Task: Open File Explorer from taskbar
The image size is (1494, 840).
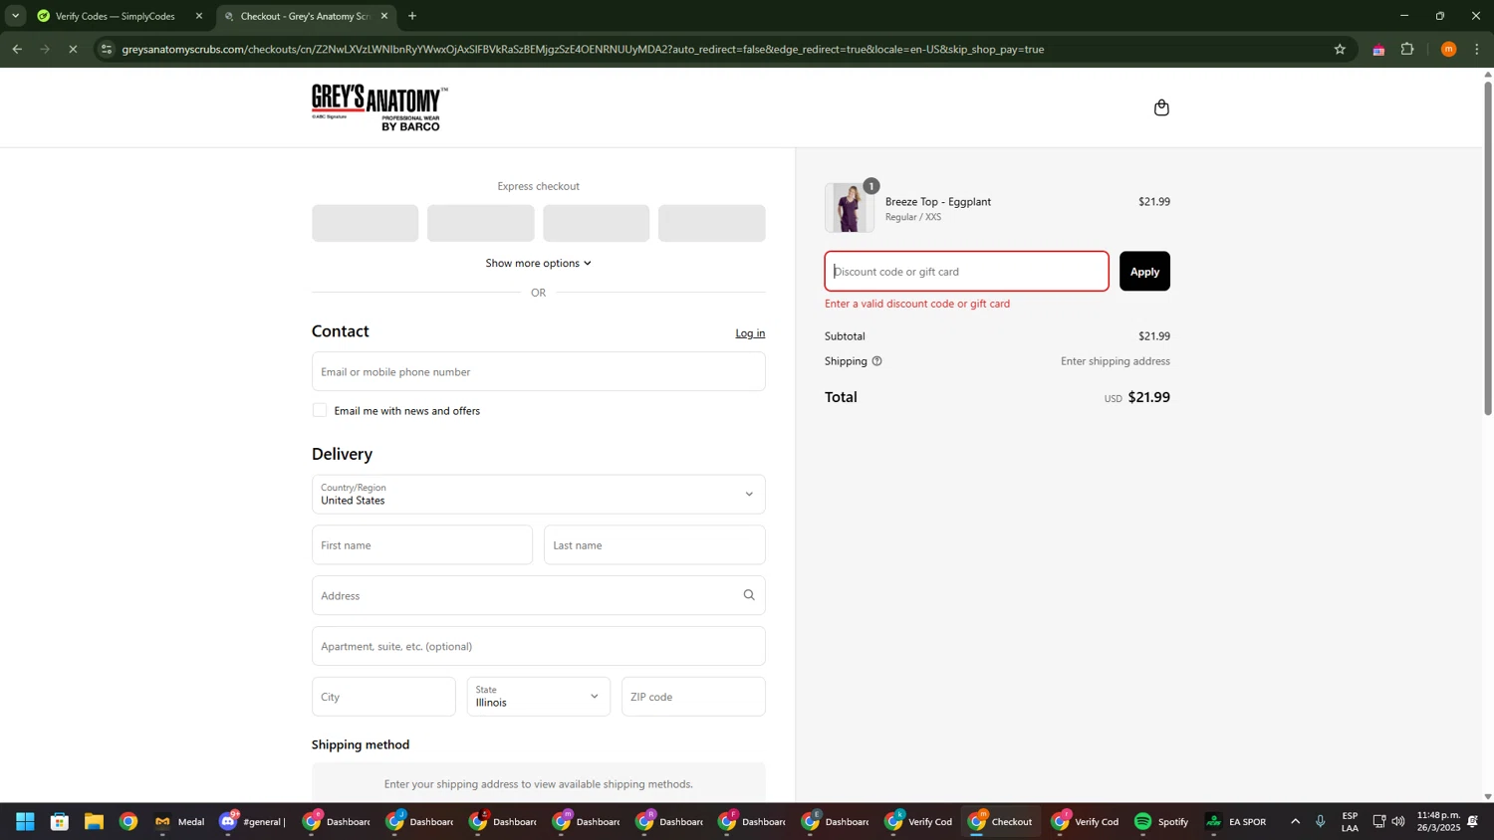Action: pos(94,822)
